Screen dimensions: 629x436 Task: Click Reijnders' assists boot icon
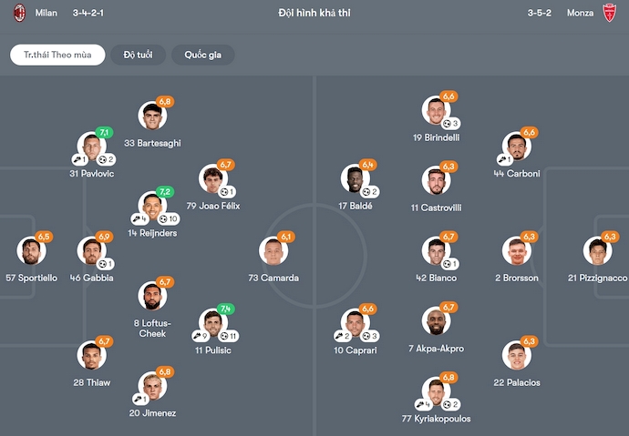click(x=136, y=218)
